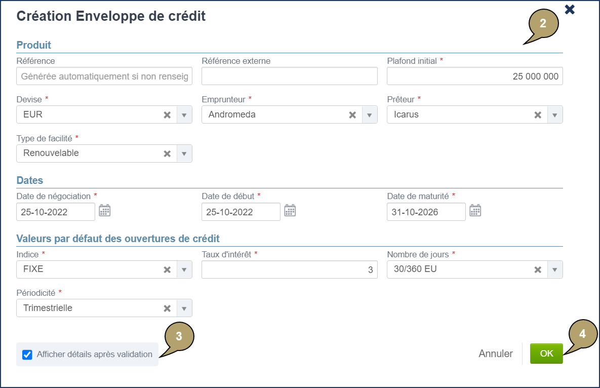Select the Renouvelable value text
The width and height of the screenshot is (600, 388).
(x=51, y=153)
